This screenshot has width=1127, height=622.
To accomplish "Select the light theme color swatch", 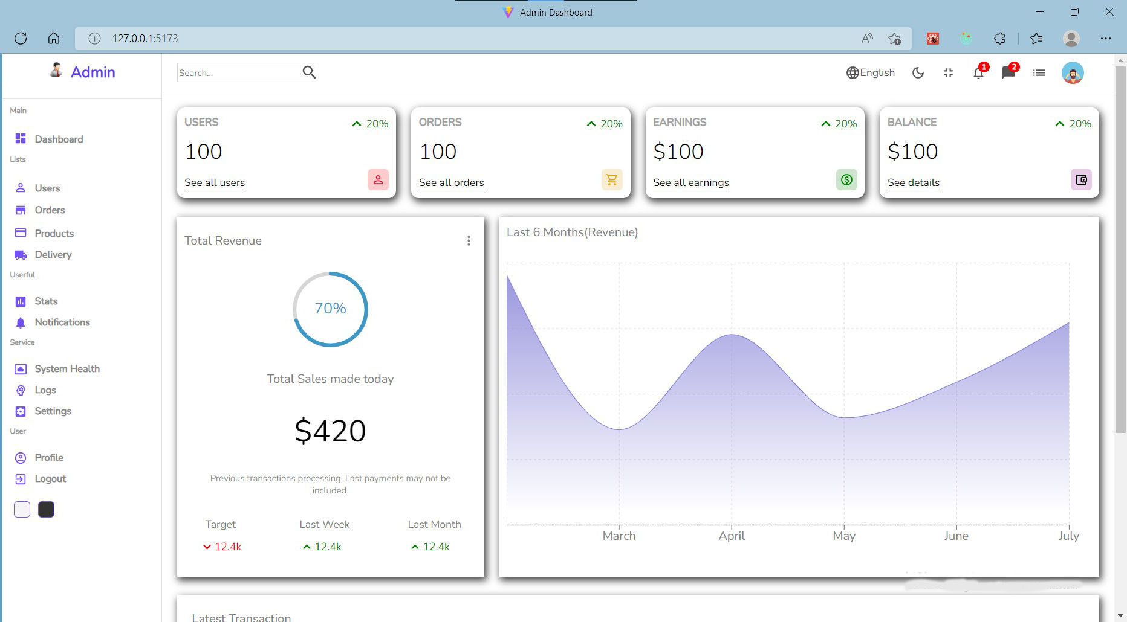I will tap(22, 510).
